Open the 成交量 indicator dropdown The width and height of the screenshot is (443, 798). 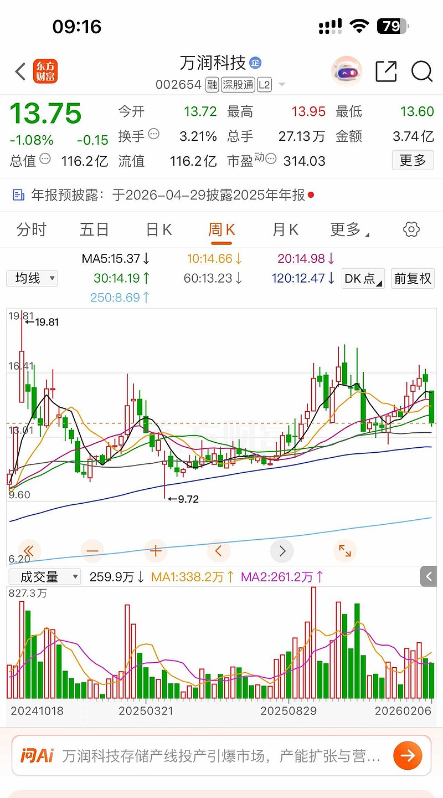coord(44,577)
